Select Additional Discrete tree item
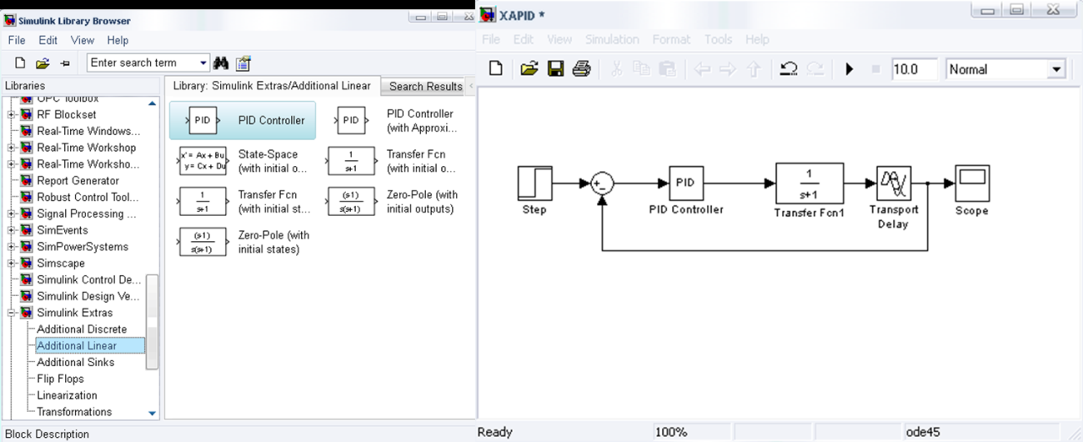1083x442 pixels. 82,329
